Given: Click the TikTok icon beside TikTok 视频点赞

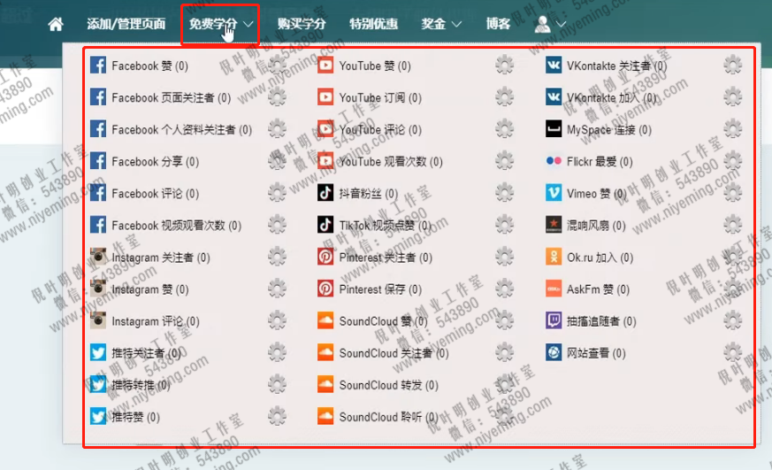Looking at the screenshot, I should coord(325,225).
